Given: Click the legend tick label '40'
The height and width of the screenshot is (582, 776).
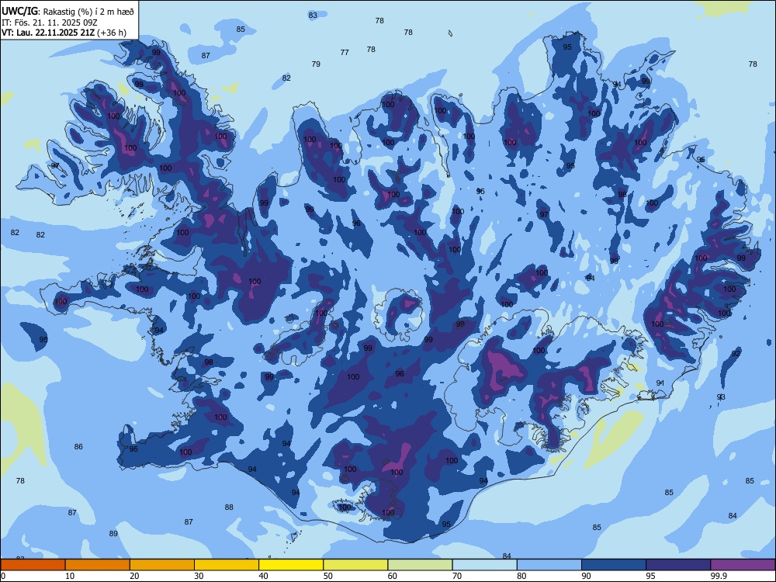Looking at the screenshot, I should click(263, 576).
